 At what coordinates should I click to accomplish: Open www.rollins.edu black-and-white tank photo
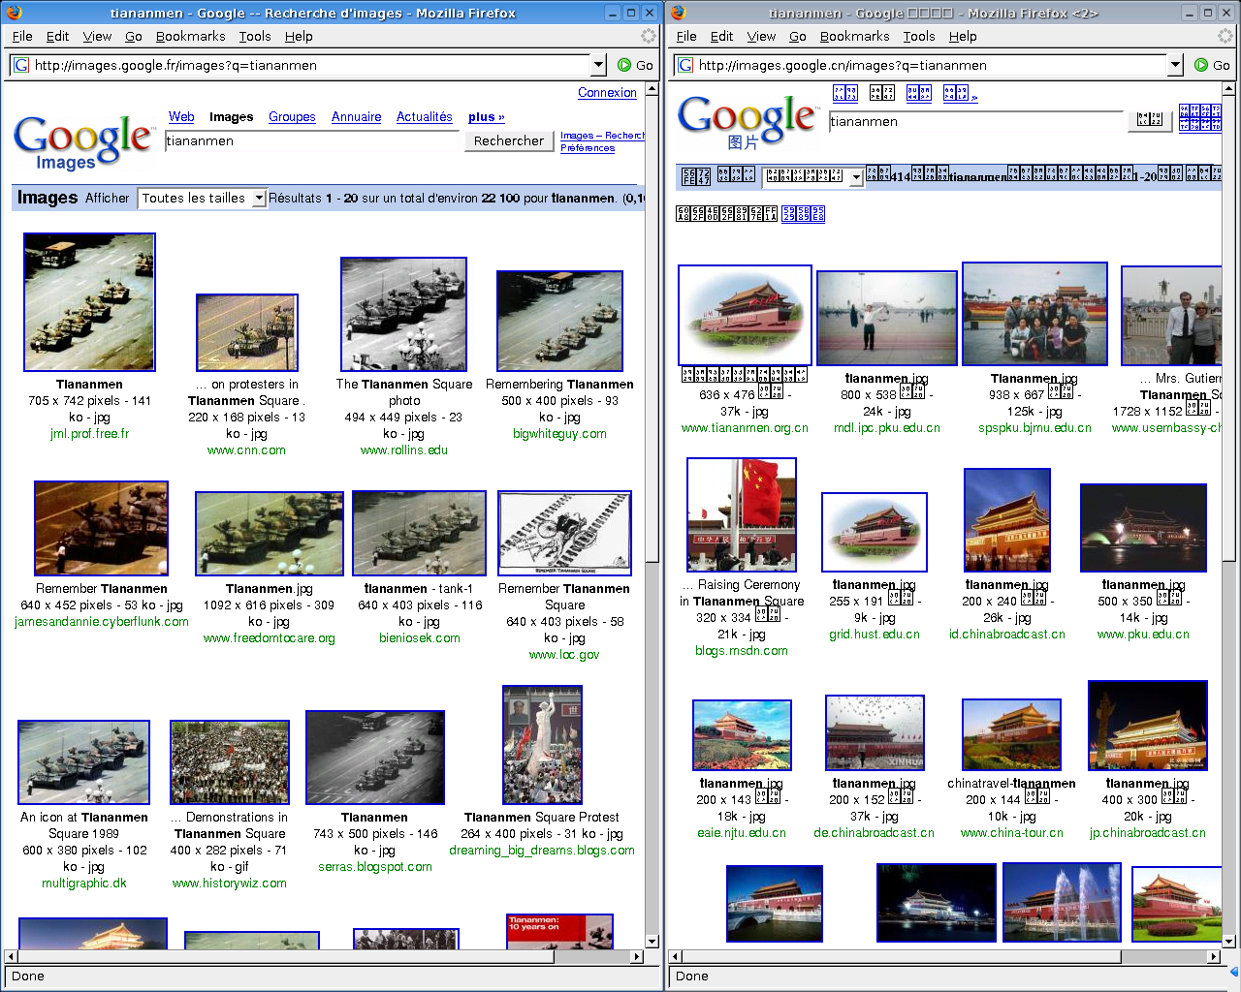[x=403, y=314]
